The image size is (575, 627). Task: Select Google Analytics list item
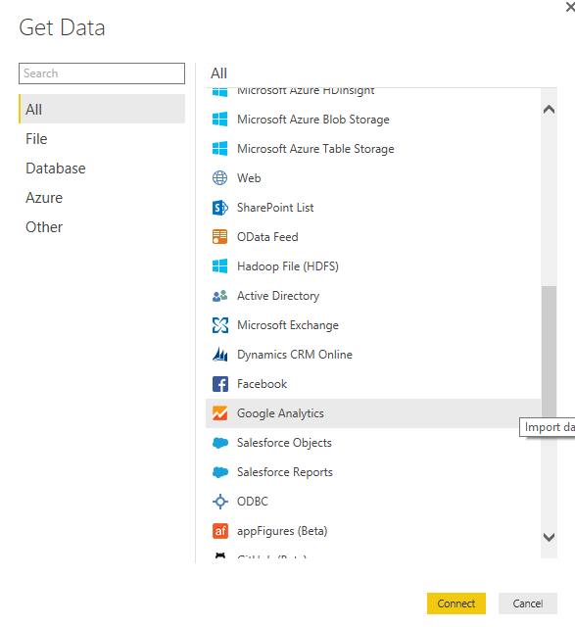click(373, 413)
